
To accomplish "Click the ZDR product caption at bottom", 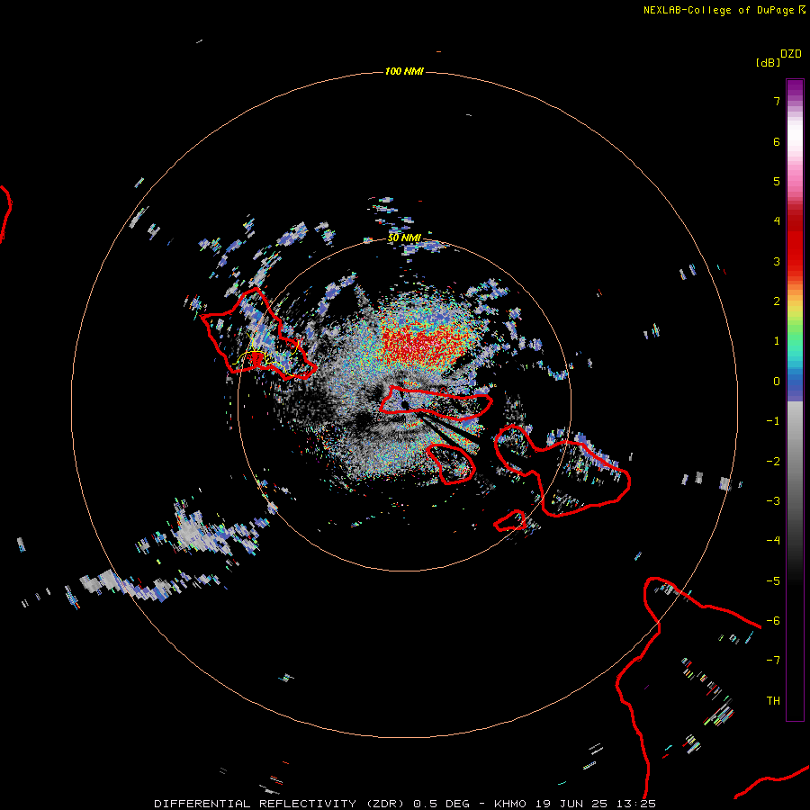I will (x=405, y=804).
